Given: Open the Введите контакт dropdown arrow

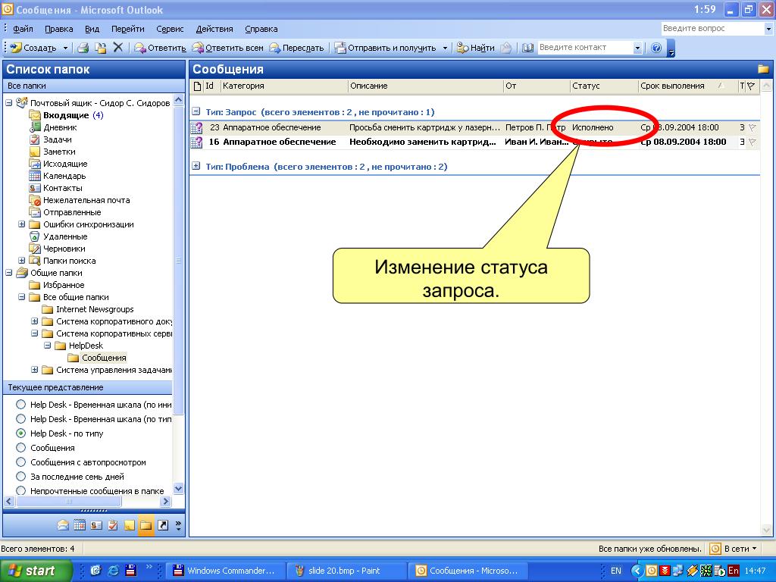Looking at the screenshot, I should pyautogui.click(x=637, y=48).
